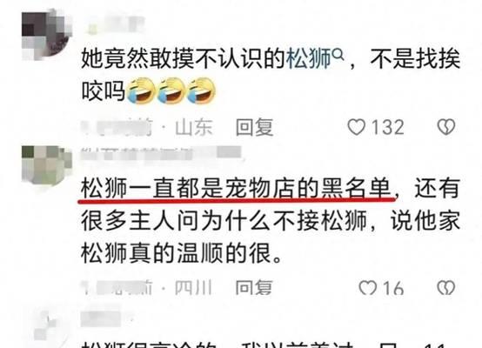Like the comment with 16 likes

(x=368, y=288)
